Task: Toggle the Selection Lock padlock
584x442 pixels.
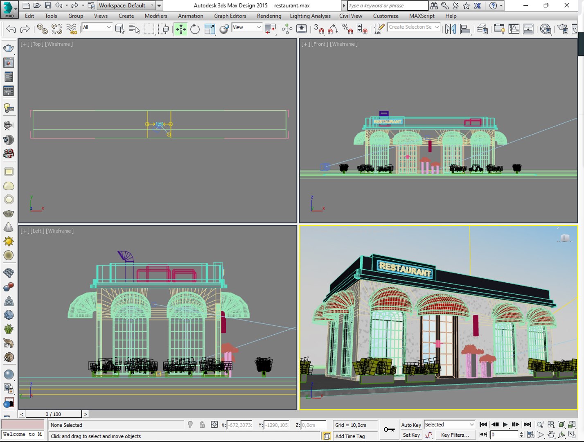Action: 202,425
